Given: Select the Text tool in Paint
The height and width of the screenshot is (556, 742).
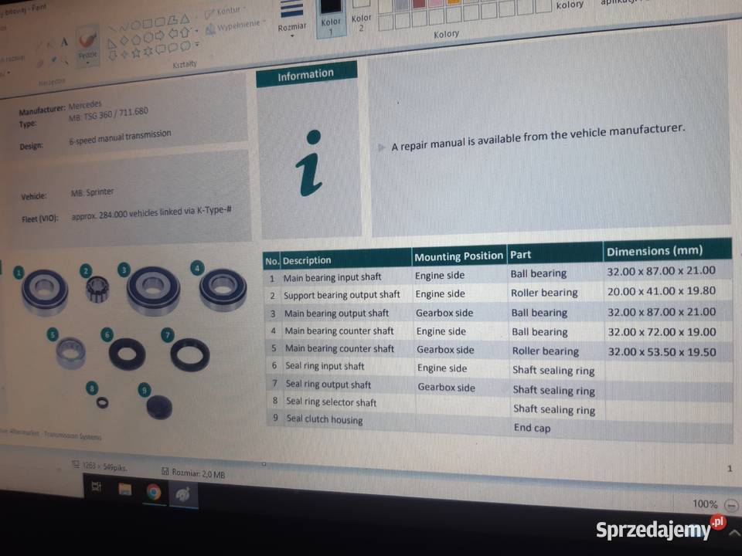Looking at the screenshot, I should [x=65, y=42].
